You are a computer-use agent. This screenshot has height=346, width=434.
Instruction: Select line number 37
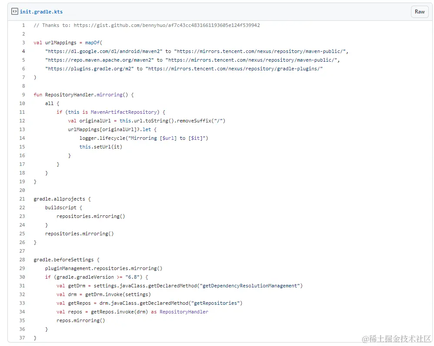[22, 338]
